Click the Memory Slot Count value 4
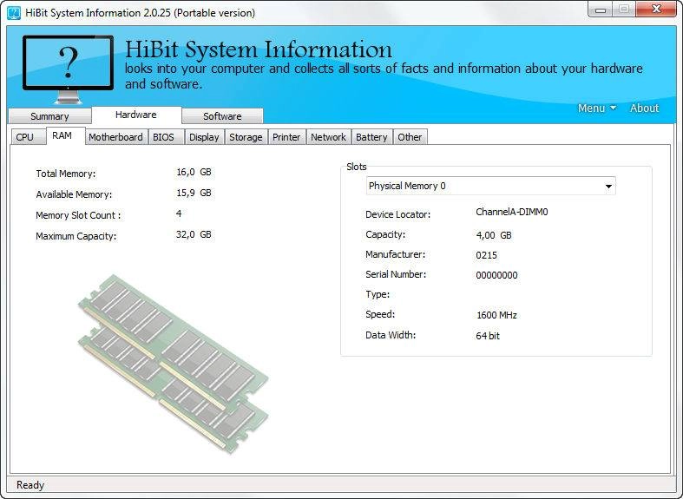Image resolution: width=683 pixels, height=499 pixels. pos(179,213)
